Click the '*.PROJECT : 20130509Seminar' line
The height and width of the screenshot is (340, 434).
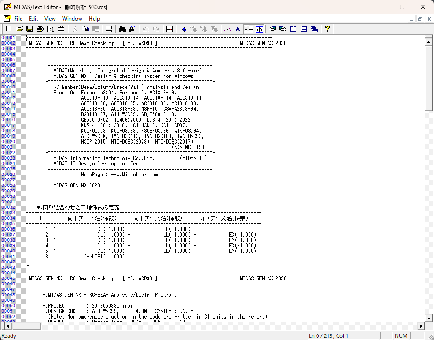point(88,306)
